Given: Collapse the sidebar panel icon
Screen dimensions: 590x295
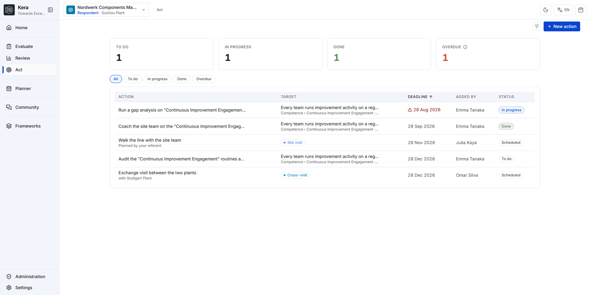Looking at the screenshot, I should pyautogui.click(x=50, y=10).
